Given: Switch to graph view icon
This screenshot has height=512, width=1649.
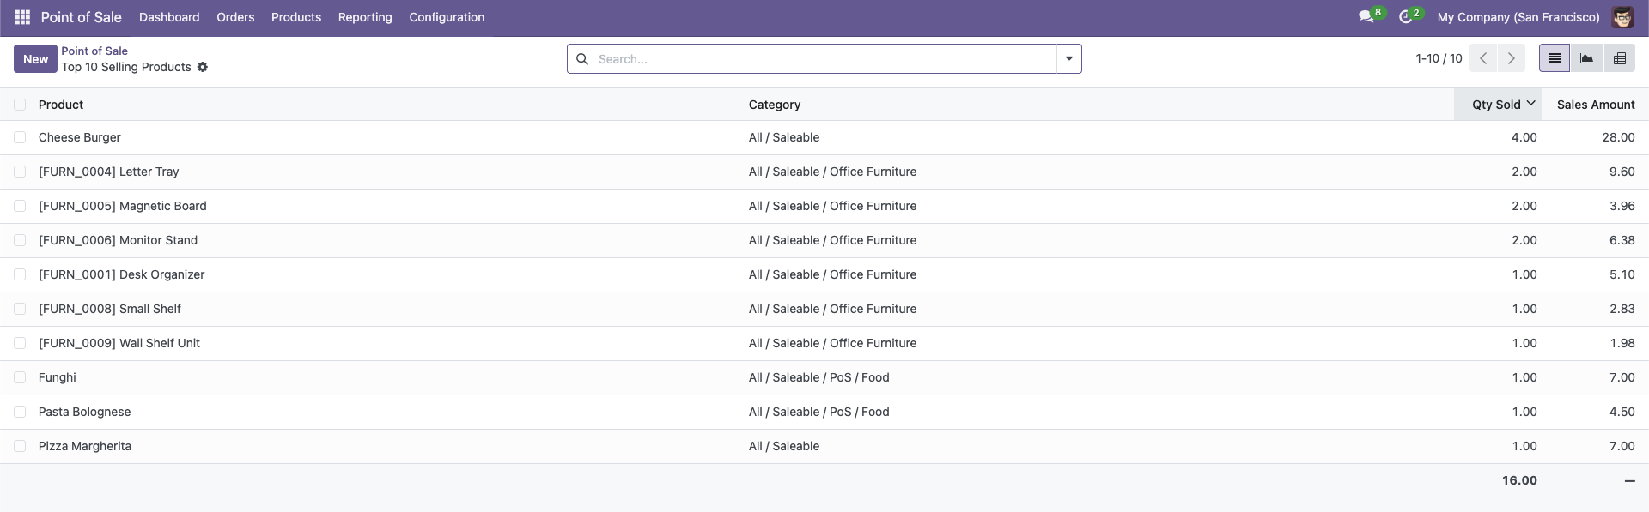Looking at the screenshot, I should pyautogui.click(x=1586, y=58).
